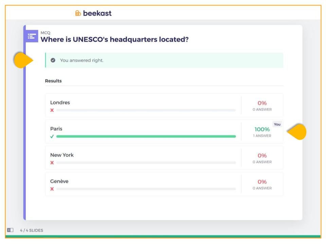The image size is (326, 244).
Task: Click the red X under Londres
Action: click(52, 110)
